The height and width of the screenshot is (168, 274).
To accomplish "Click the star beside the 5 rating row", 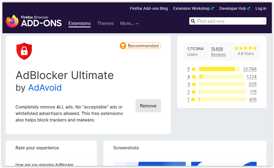I will pyautogui.click(x=194, y=69).
